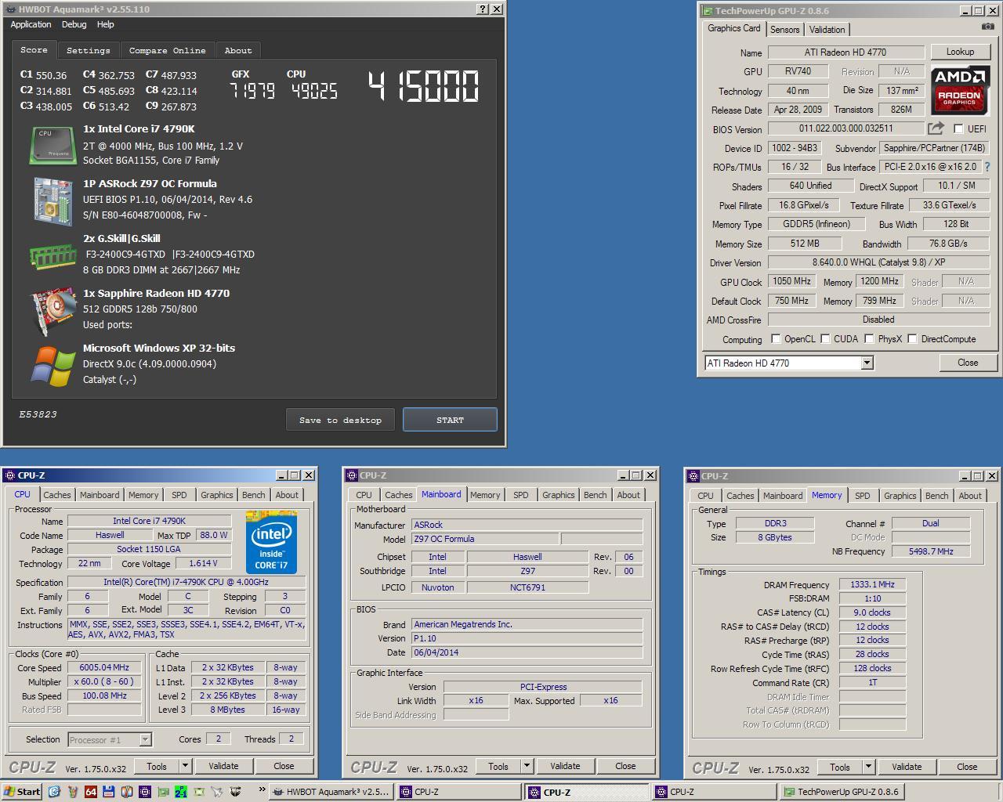
Task: Click Validate in right CPU-Z Memory window
Action: [x=907, y=767]
